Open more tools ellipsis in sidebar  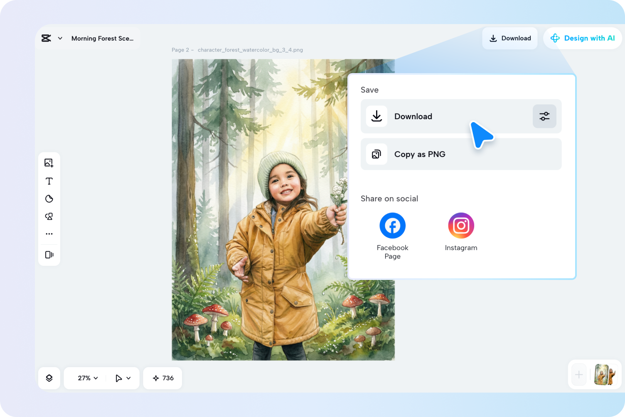pos(49,234)
